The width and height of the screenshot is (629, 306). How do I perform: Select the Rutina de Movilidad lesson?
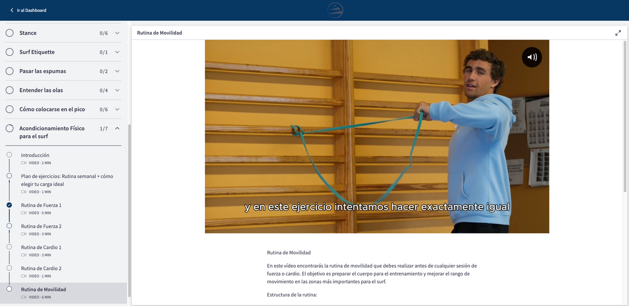tap(44, 289)
